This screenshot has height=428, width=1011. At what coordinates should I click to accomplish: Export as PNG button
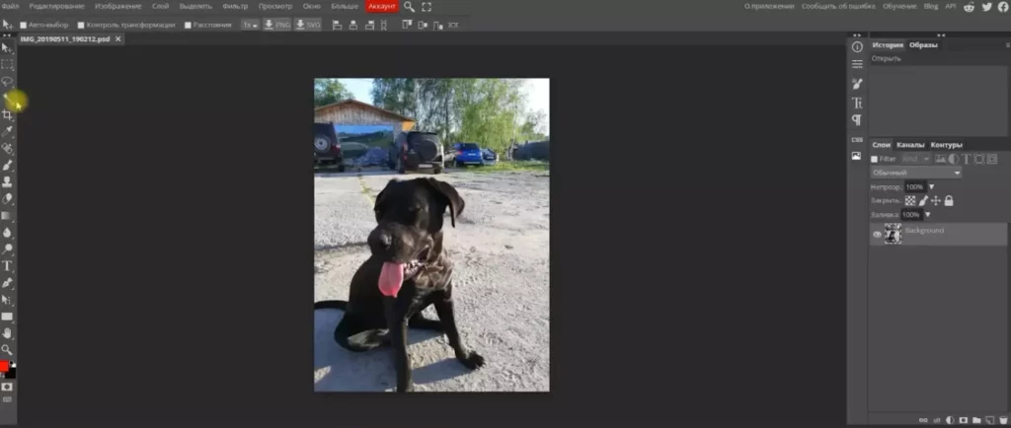click(277, 25)
